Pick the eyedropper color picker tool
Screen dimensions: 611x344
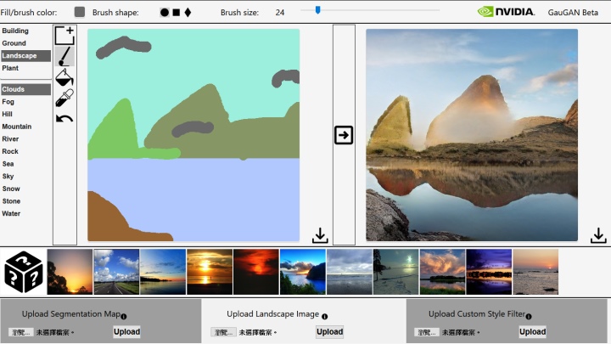pos(64,98)
